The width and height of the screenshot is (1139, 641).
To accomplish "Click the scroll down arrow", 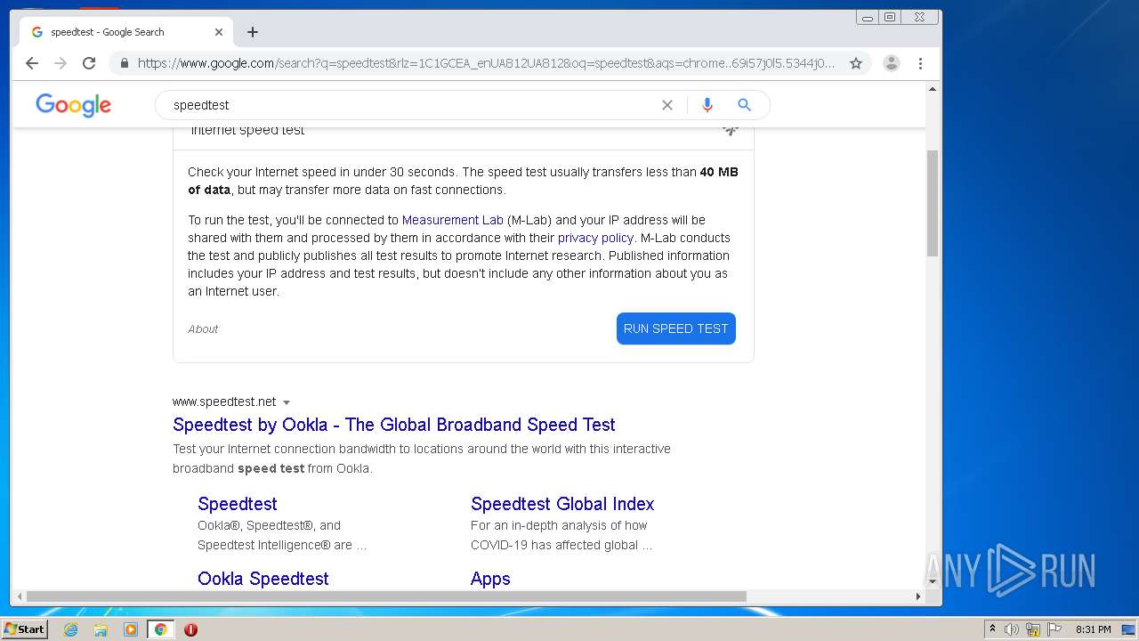I will pyautogui.click(x=933, y=581).
